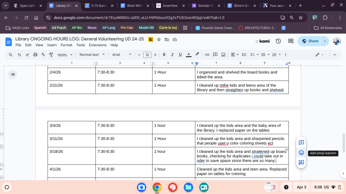Expand the Normal text style dropdown
Viewport: 346px width, 194px height.
click(x=92, y=55)
